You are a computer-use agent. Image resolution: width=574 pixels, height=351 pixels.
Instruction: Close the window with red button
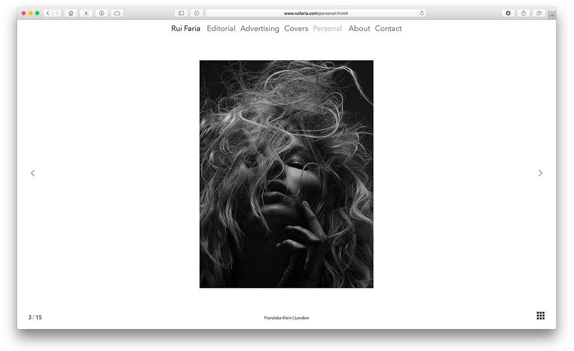[x=23, y=13]
